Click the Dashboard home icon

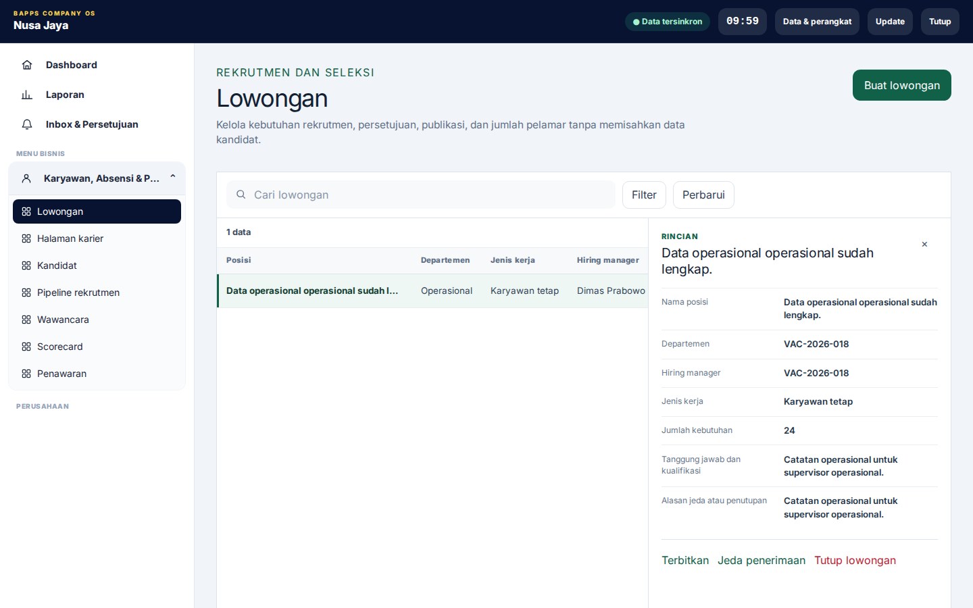click(x=27, y=65)
